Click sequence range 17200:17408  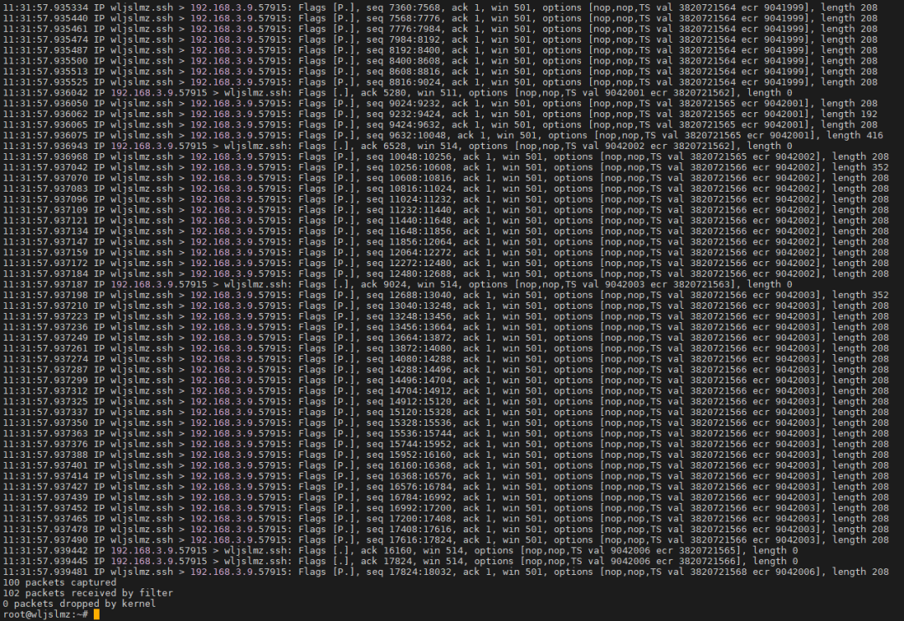click(419, 519)
